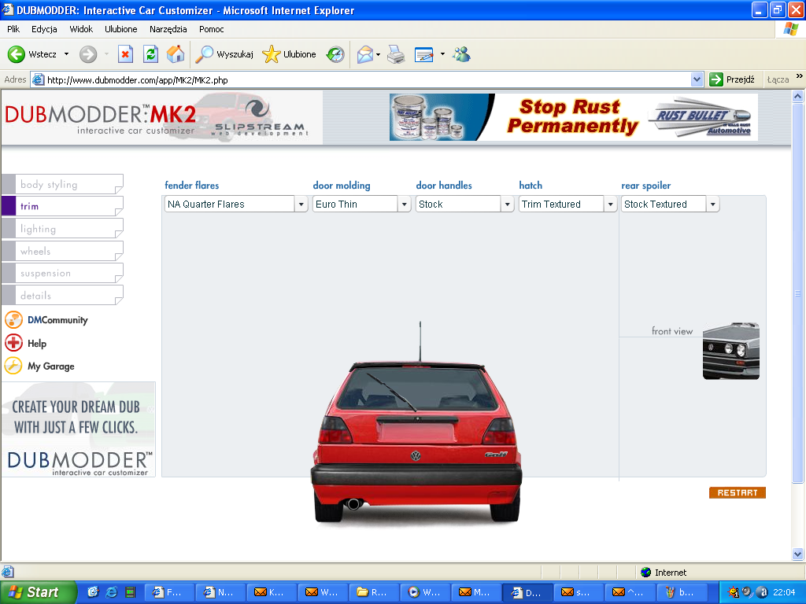Click the page scrollbar up arrow
This screenshot has width=806, height=604.
[798, 96]
